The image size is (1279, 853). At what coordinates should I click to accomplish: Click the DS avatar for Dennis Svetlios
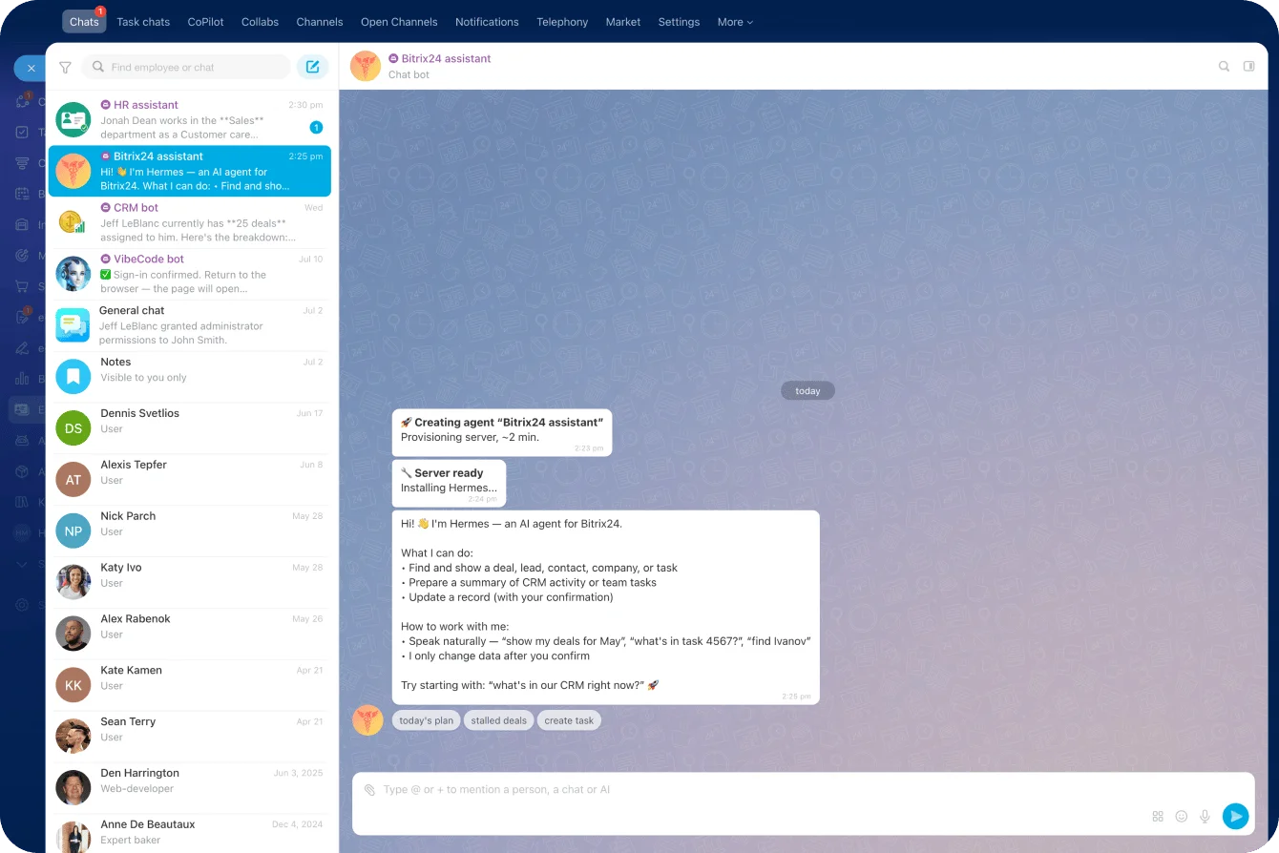(73, 428)
